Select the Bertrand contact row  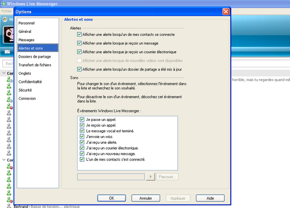[46, 206]
